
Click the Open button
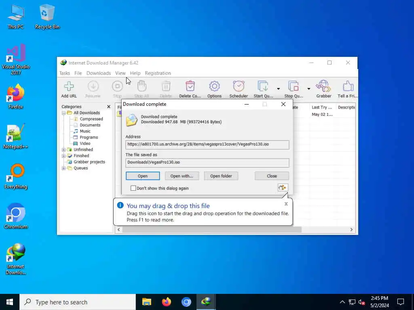pos(143,176)
